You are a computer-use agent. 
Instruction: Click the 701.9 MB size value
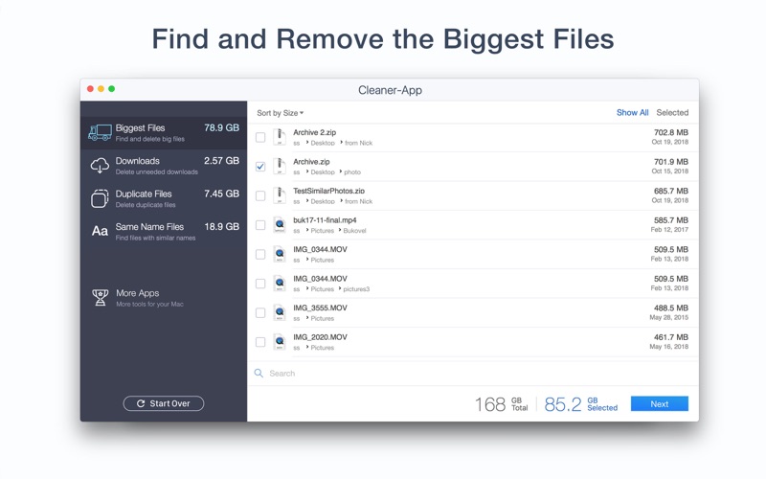coord(671,162)
